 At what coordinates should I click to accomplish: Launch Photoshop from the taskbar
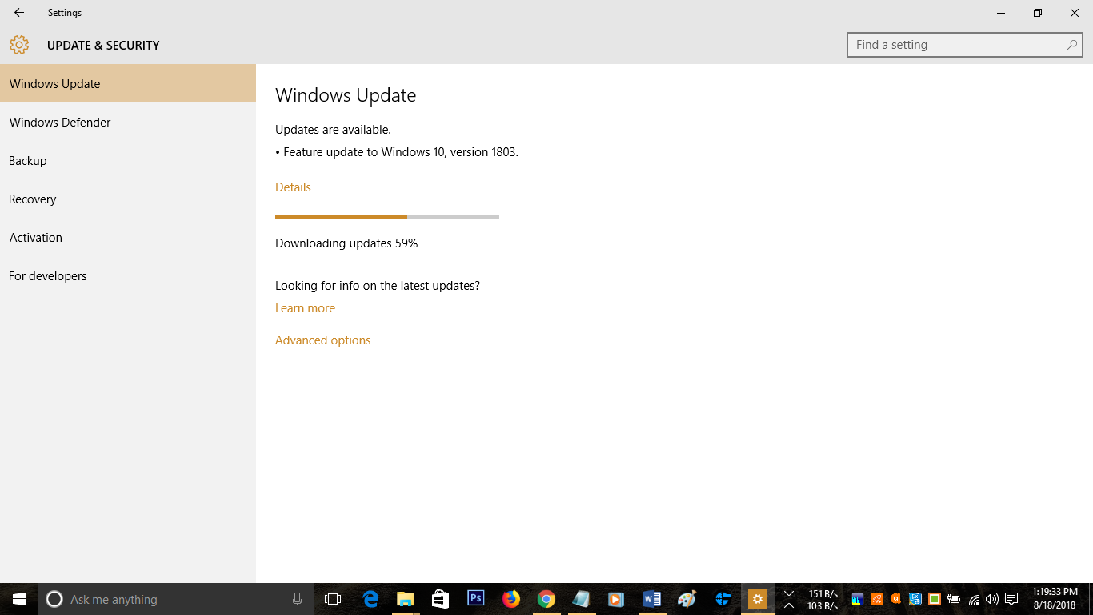tap(475, 598)
